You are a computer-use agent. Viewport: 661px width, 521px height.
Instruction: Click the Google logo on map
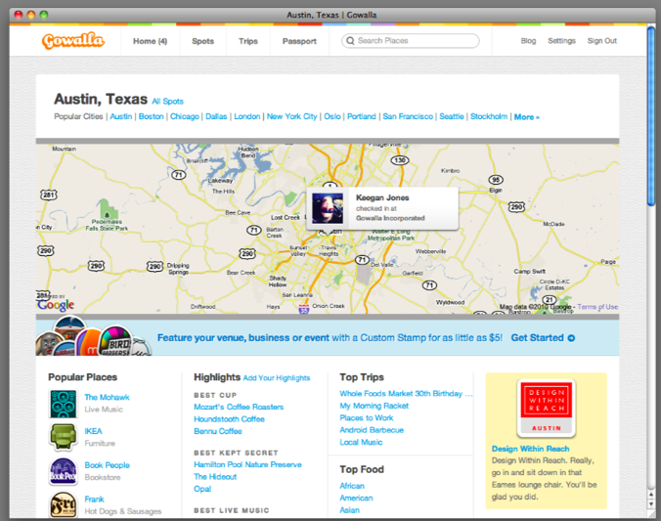point(56,305)
